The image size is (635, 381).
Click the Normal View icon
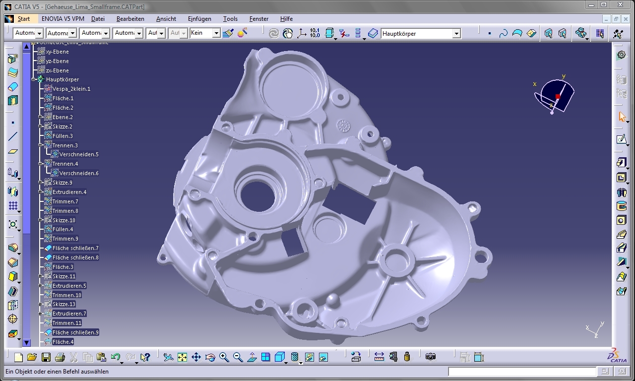pos(252,357)
